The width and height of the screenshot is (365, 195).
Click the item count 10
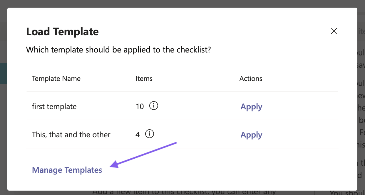(140, 106)
